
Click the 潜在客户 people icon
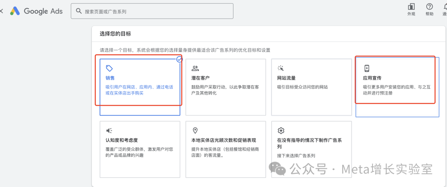click(x=195, y=69)
